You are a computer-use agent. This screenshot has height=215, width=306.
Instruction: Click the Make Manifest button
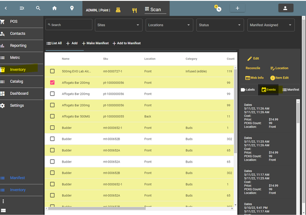tap(95, 43)
